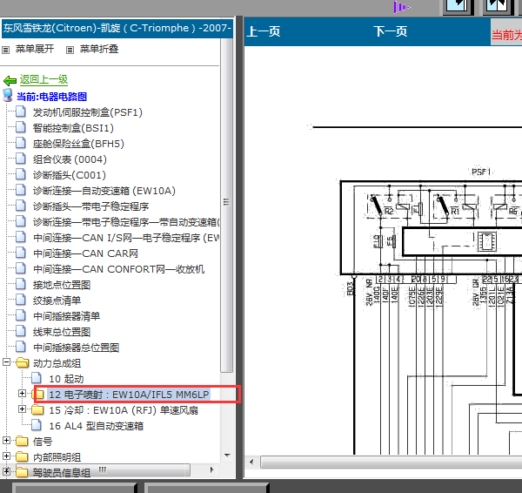The image size is (522, 493).
Task: Go to next page with 下一页
Action: point(390,31)
